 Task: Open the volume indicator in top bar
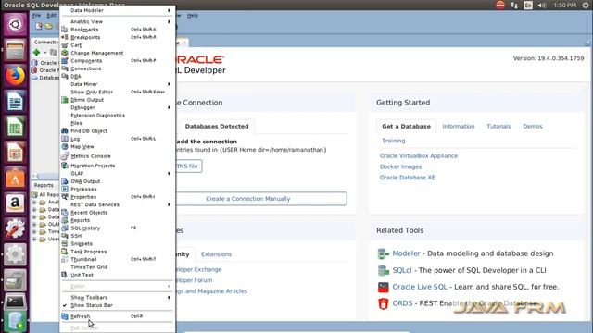coord(541,6)
